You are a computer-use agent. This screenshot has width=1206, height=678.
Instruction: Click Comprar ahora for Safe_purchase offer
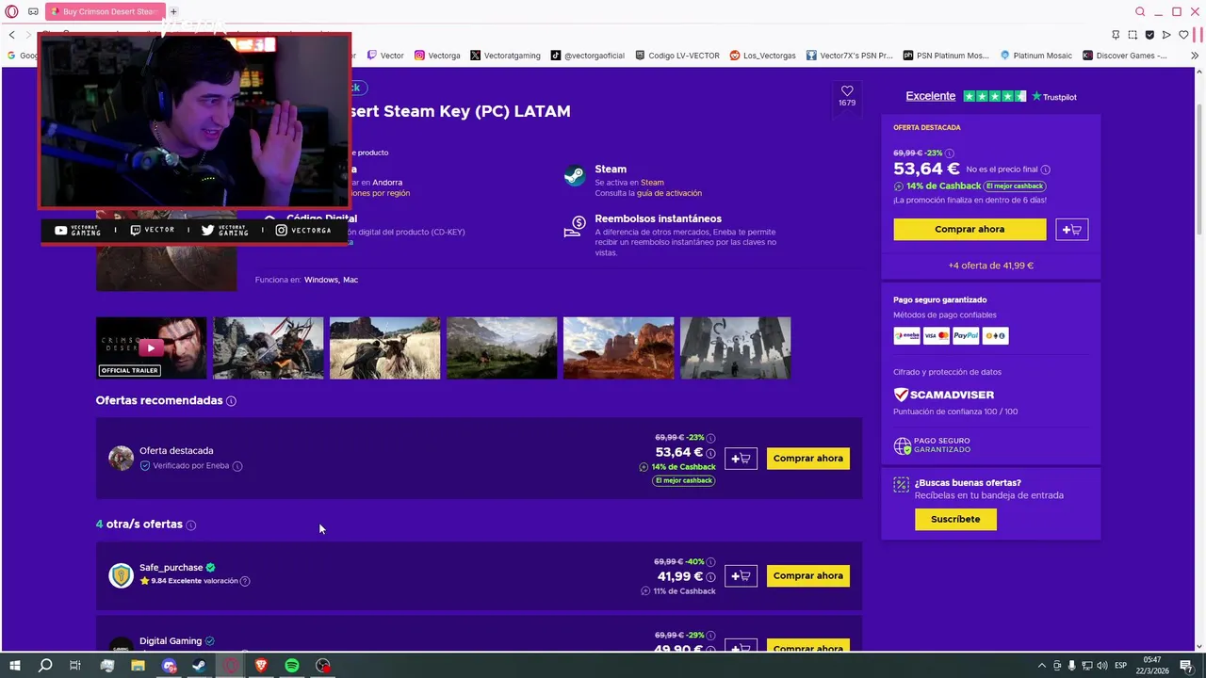pos(807,576)
